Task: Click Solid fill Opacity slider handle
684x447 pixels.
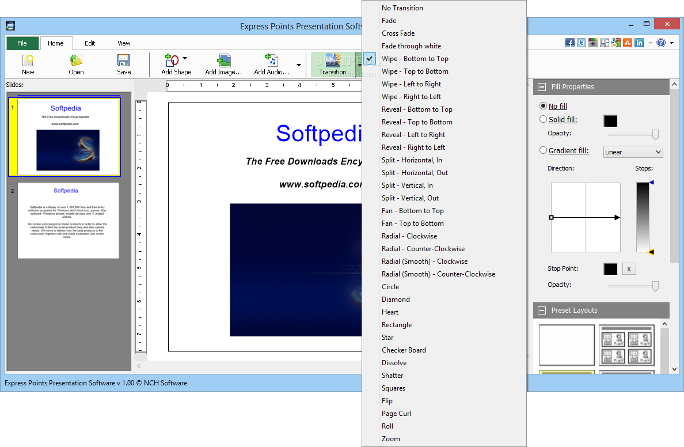Action: click(655, 135)
